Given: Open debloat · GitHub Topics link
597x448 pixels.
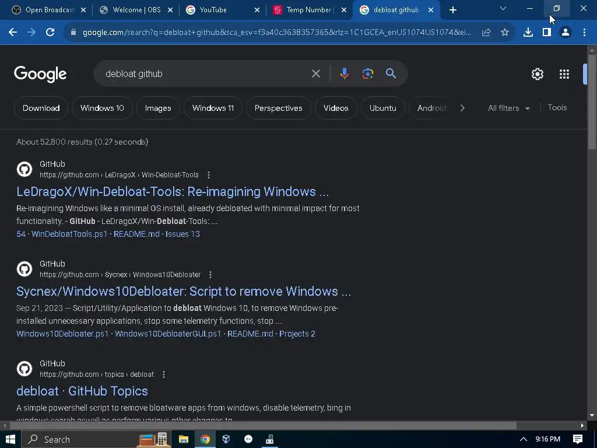Looking at the screenshot, I should 82,391.
